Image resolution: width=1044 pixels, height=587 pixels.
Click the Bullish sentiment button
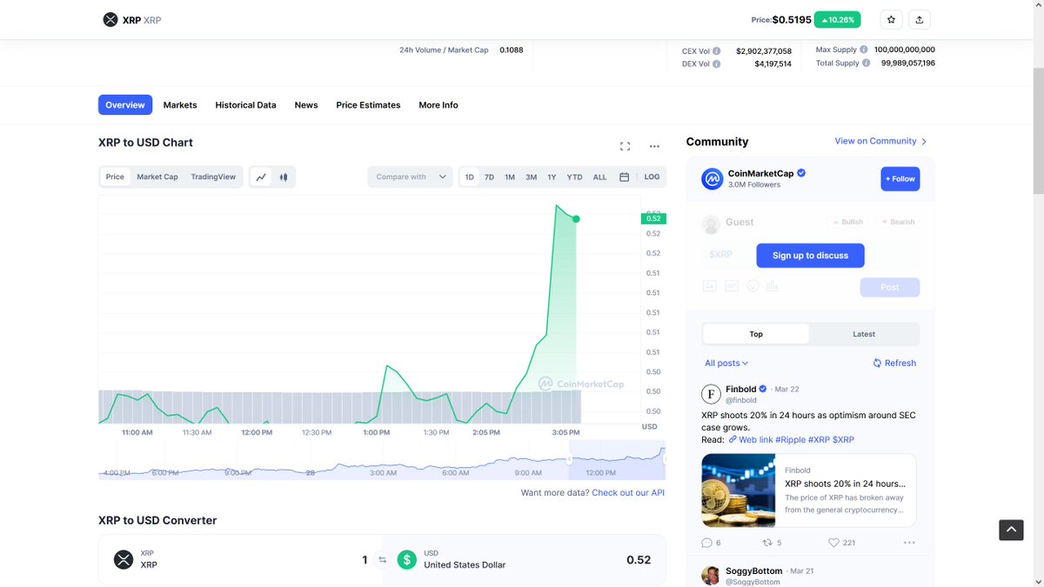tap(847, 222)
